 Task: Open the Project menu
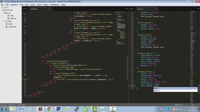(46, 5)
